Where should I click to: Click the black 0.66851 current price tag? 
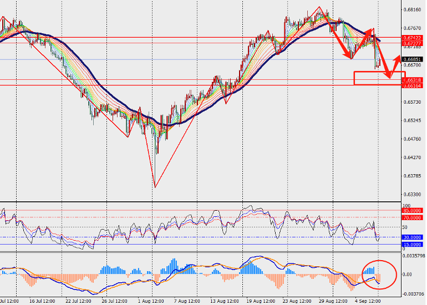point(413,59)
